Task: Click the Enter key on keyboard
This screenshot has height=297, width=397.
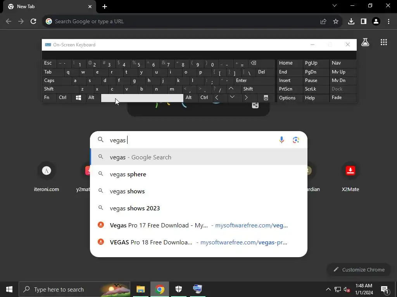Action: (x=254, y=80)
